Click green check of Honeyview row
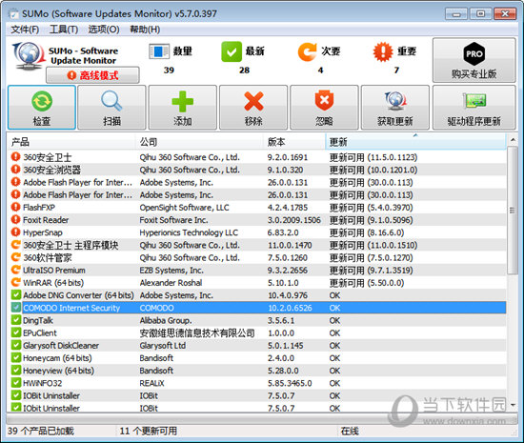Screen dimensions: 524x443 pos(16,371)
